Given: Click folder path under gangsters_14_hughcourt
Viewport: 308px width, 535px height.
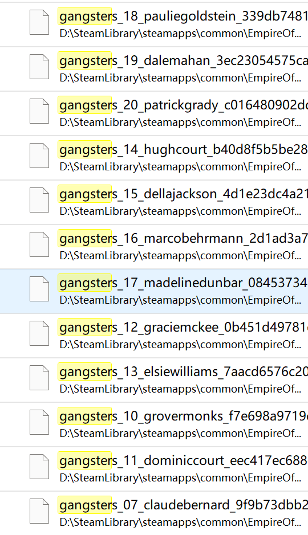Looking at the screenshot, I should (180, 167).
